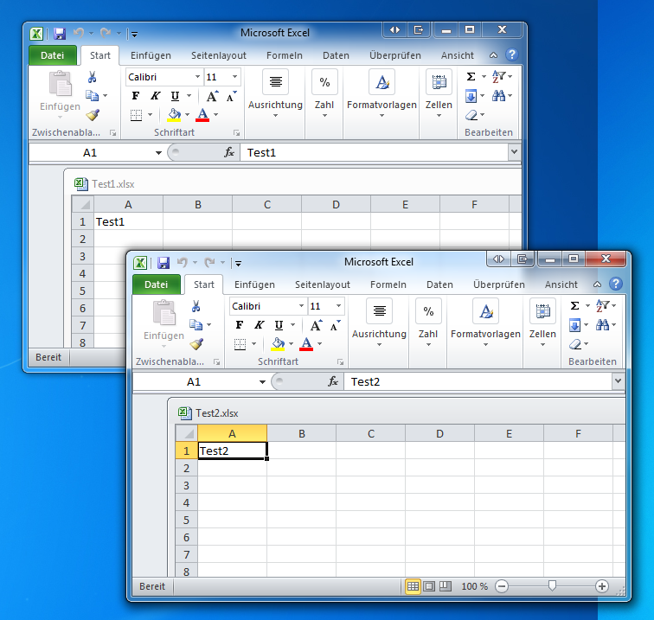Open font name dropdown in Test1 window
Viewport: 654px width, 620px height.
[x=197, y=77]
